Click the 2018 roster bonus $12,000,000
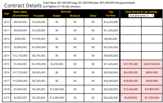Image resolution: width=163 pixels, height=103 pixels. click(x=57, y=89)
